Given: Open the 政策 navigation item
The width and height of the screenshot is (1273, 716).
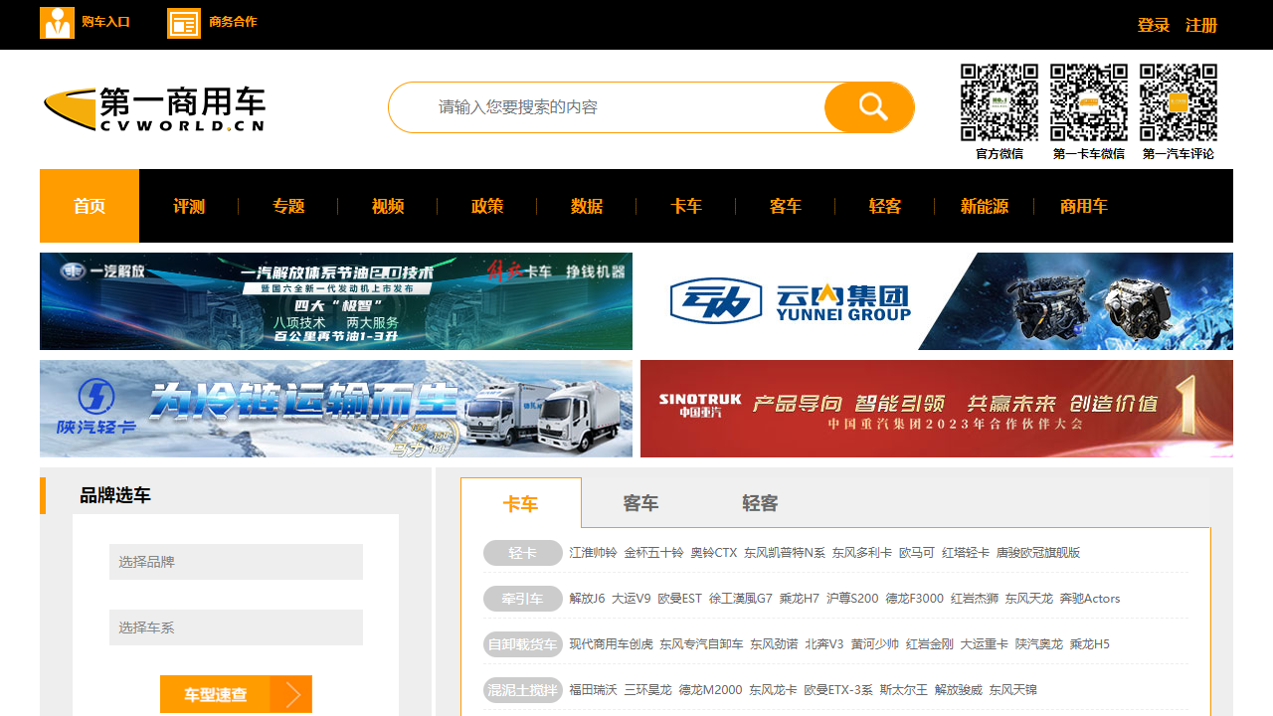Looking at the screenshot, I should [x=487, y=206].
